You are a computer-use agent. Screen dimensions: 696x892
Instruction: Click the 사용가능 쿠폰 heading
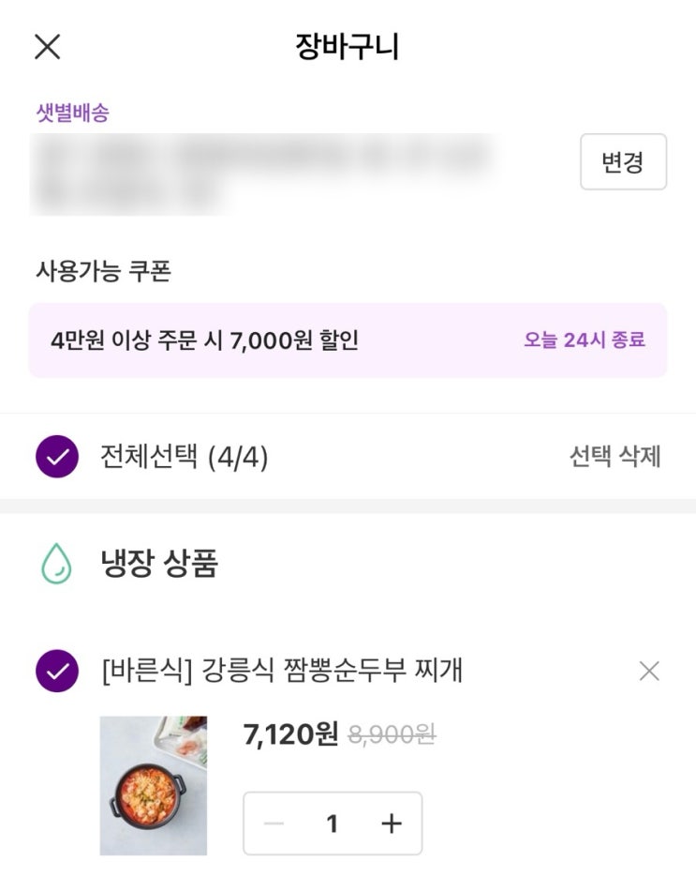pyautogui.click(x=103, y=271)
